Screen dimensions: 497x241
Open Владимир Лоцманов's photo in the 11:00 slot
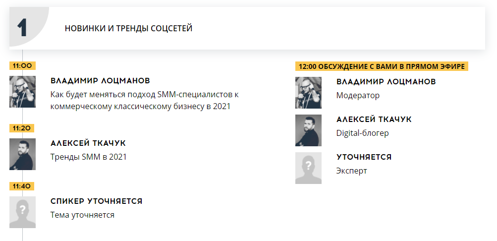coord(22,92)
